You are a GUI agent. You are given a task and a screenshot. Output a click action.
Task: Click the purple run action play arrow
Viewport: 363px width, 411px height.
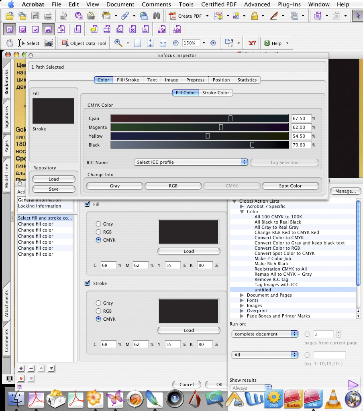pyautogui.click(x=353, y=385)
